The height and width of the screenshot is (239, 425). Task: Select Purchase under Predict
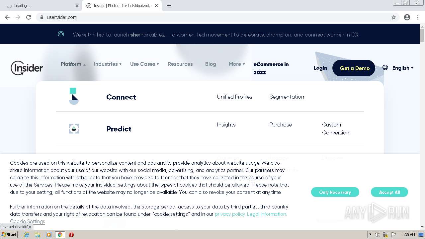(x=281, y=124)
